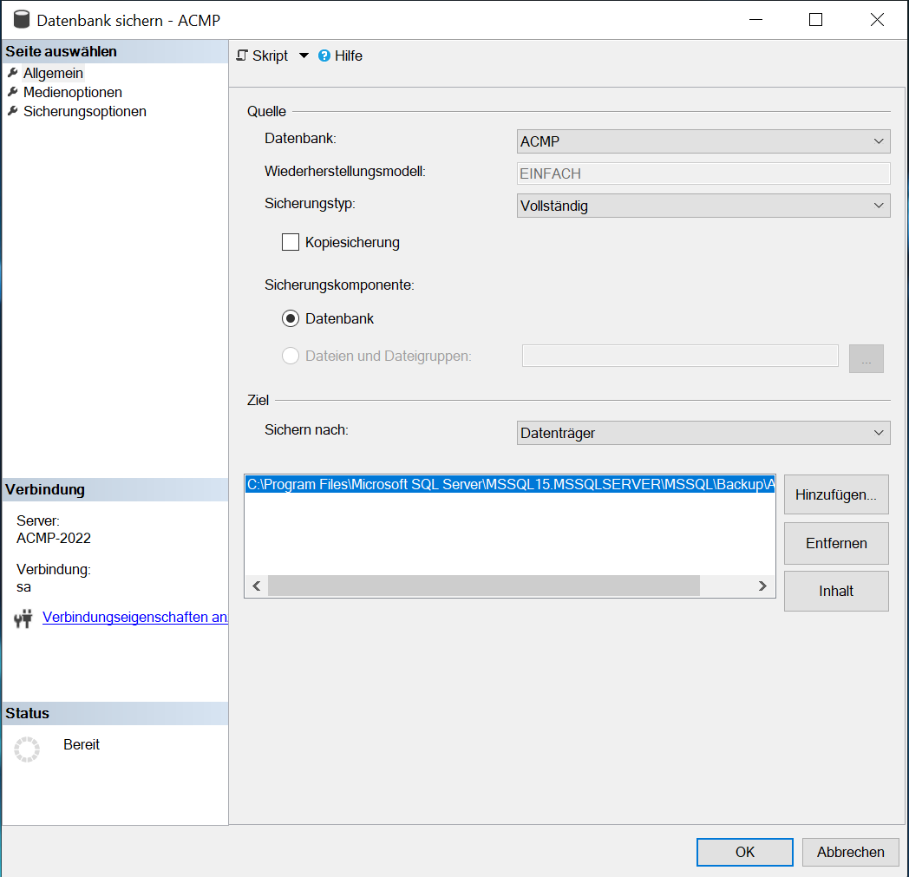Switch to the Medienoptionen page
The height and width of the screenshot is (877, 909).
tap(73, 92)
